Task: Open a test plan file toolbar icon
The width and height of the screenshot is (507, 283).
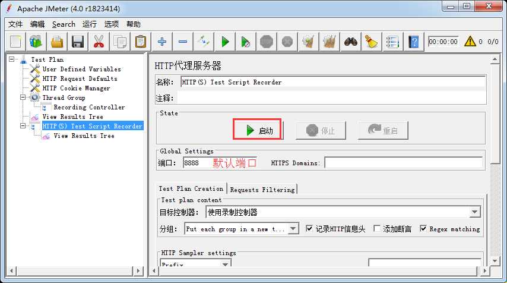Action: (57, 42)
